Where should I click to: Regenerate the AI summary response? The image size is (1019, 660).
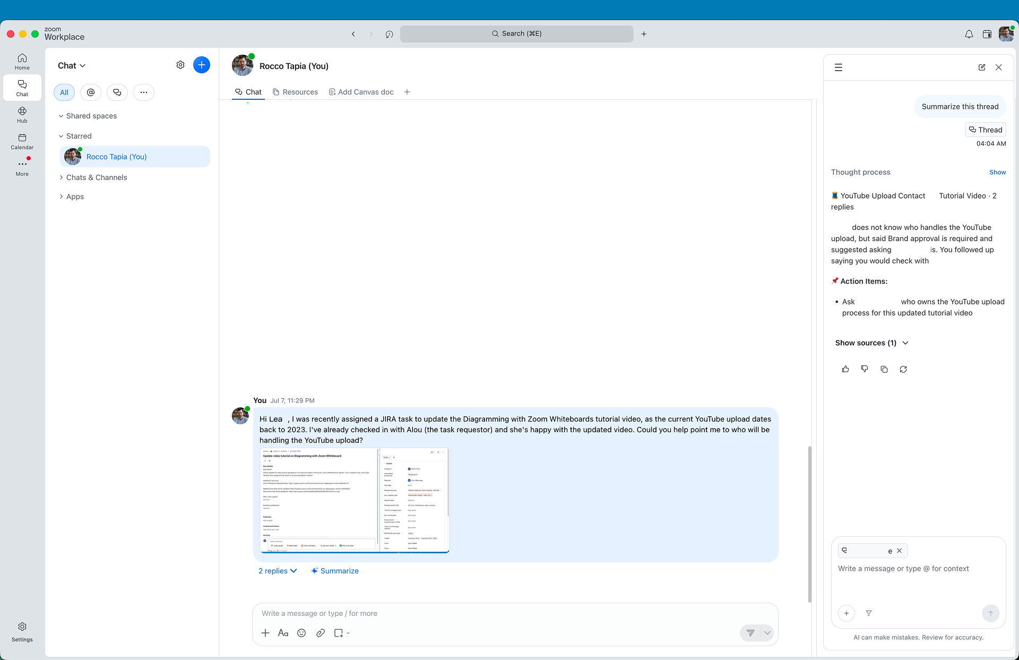click(903, 369)
